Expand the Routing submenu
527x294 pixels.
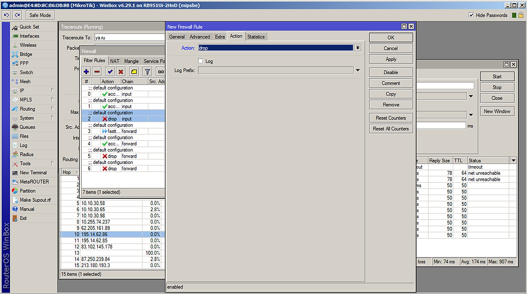pyautogui.click(x=53, y=109)
